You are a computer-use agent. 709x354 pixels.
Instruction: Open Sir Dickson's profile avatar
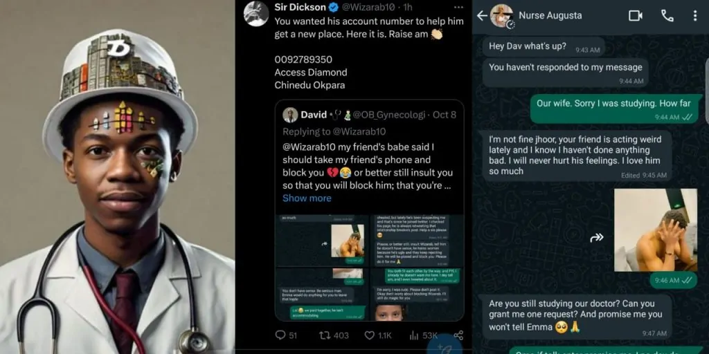(256, 14)
